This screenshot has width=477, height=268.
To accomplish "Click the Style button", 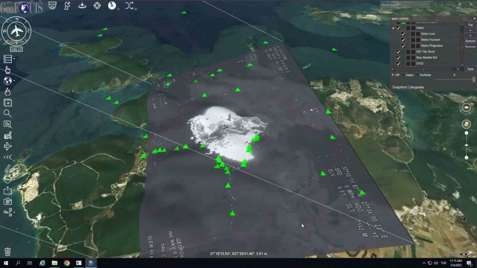I will coord(470,69).
